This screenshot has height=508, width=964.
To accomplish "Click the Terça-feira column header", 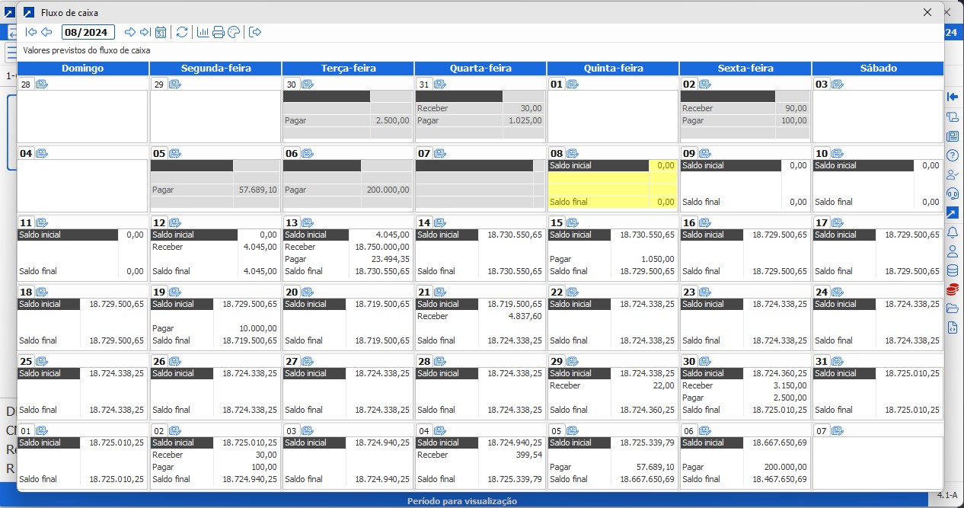I will (348, 68).
